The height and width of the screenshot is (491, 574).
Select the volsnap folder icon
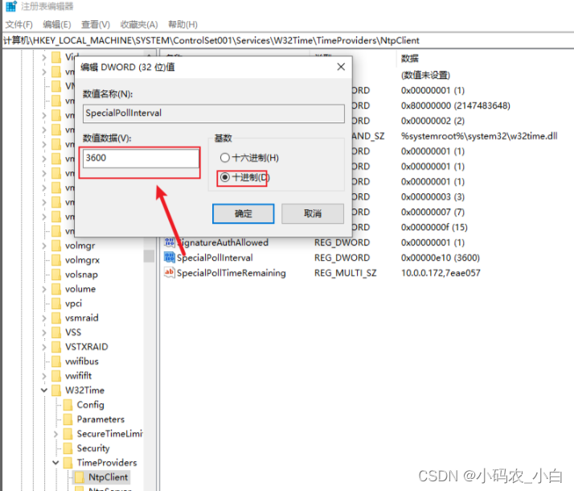tap(56, 274)
